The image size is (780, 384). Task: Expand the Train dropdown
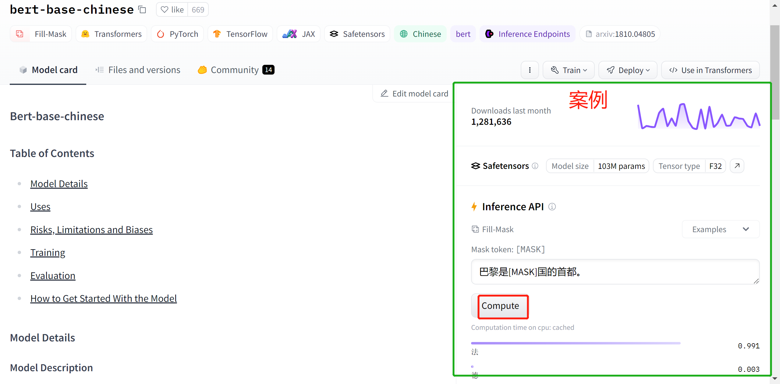[569, 70]
